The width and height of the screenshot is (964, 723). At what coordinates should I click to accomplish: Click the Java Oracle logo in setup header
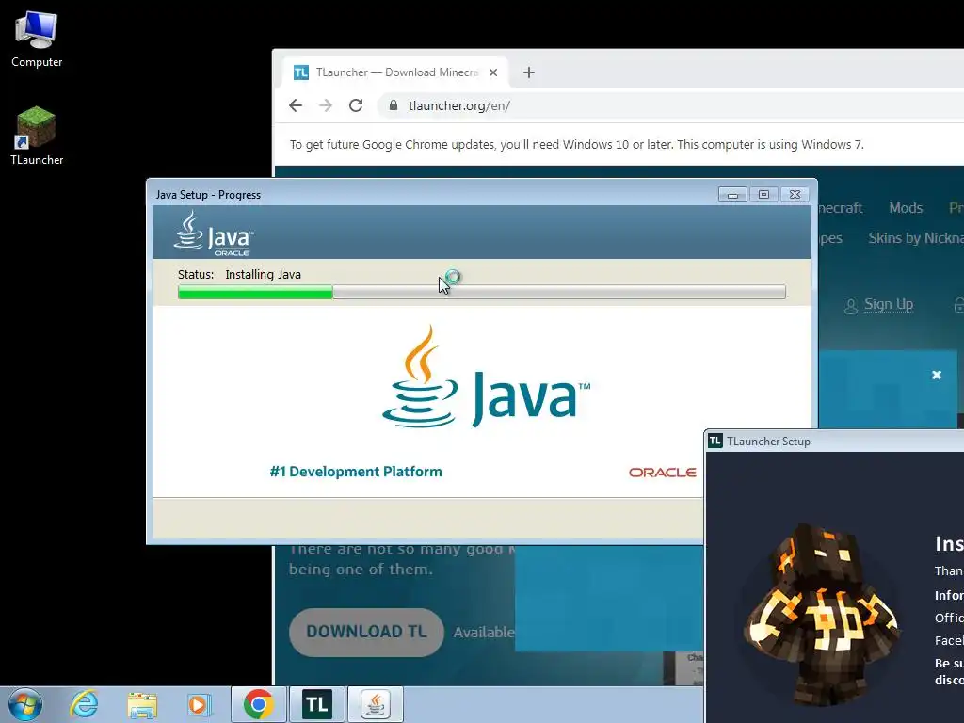tap(214, 233)
